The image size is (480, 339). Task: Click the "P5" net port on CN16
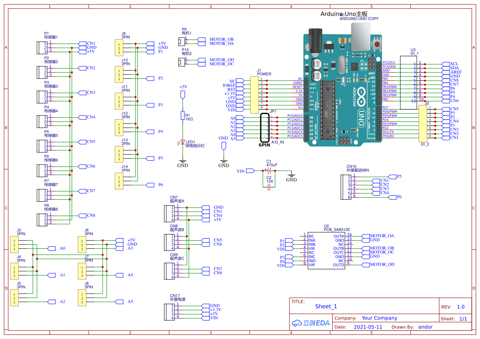(392, 177)
